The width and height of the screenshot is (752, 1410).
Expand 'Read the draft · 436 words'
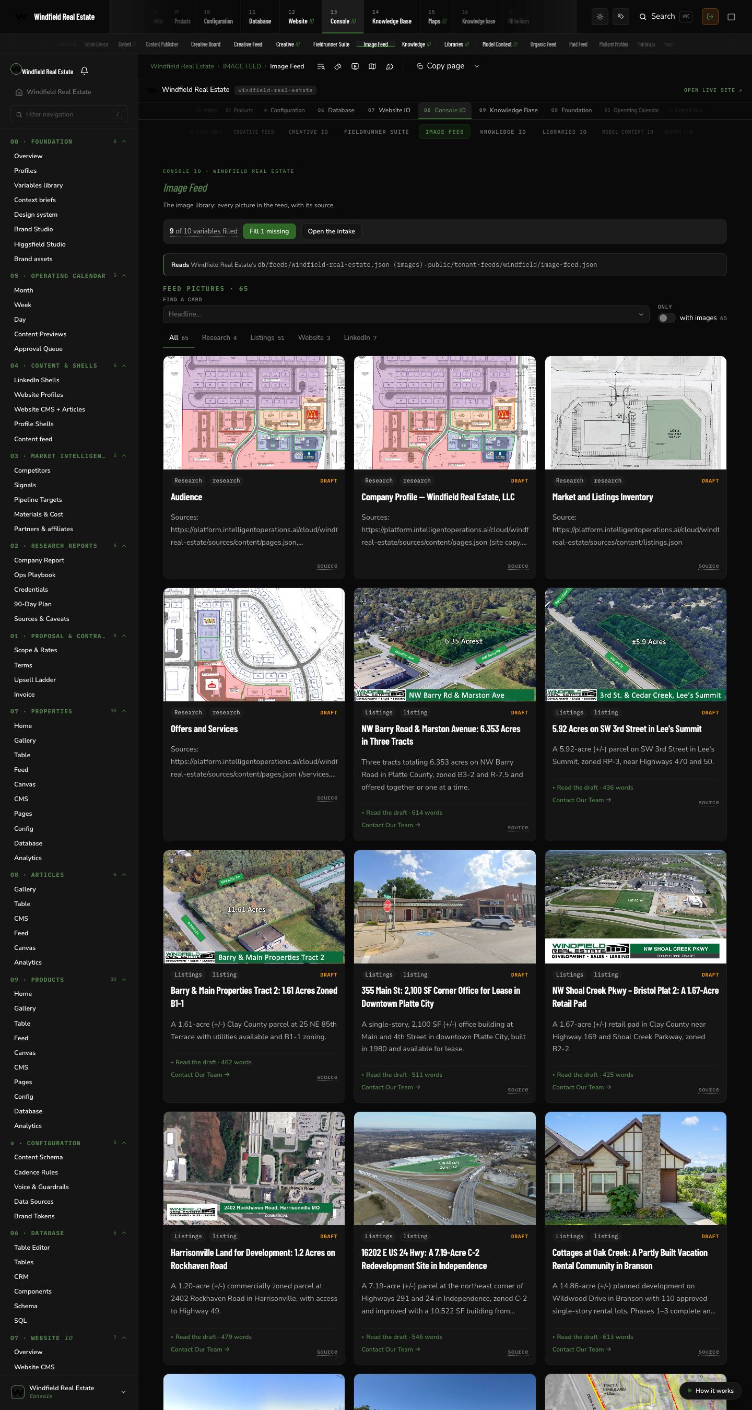coord(593,788)
